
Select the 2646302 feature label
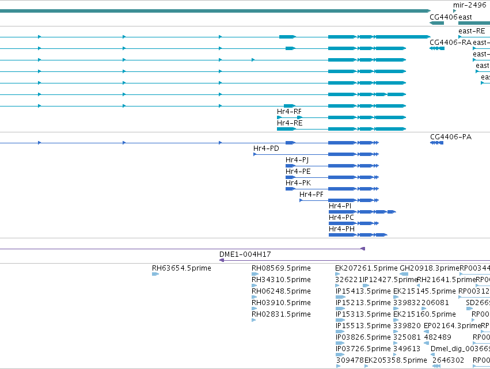click(x=448, y=360)
